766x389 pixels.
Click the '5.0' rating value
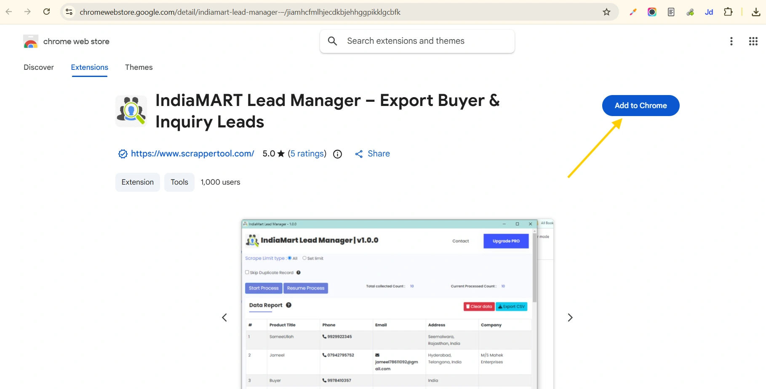269,153
